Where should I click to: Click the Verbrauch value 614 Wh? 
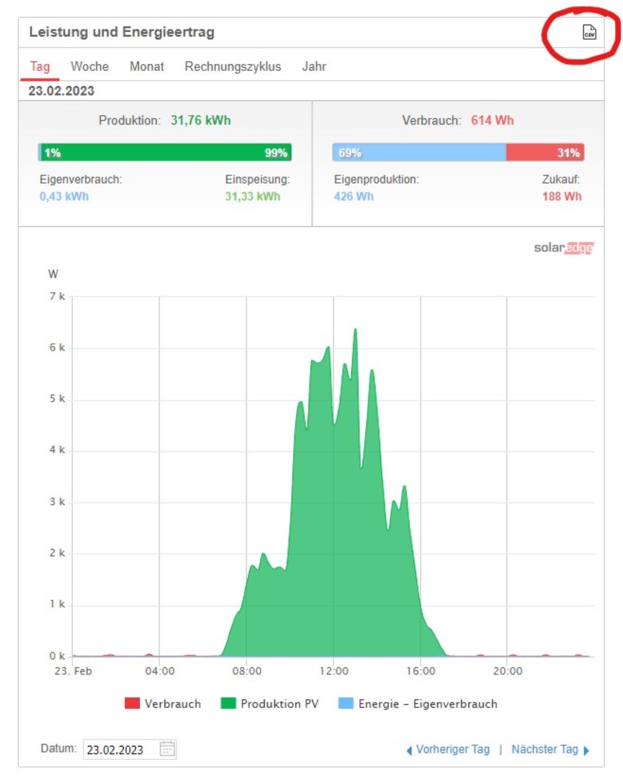pos(492,120)
